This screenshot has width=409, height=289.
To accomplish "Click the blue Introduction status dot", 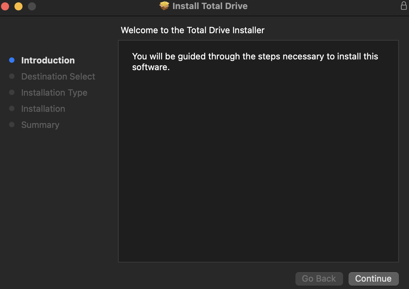I will (12, 60).
